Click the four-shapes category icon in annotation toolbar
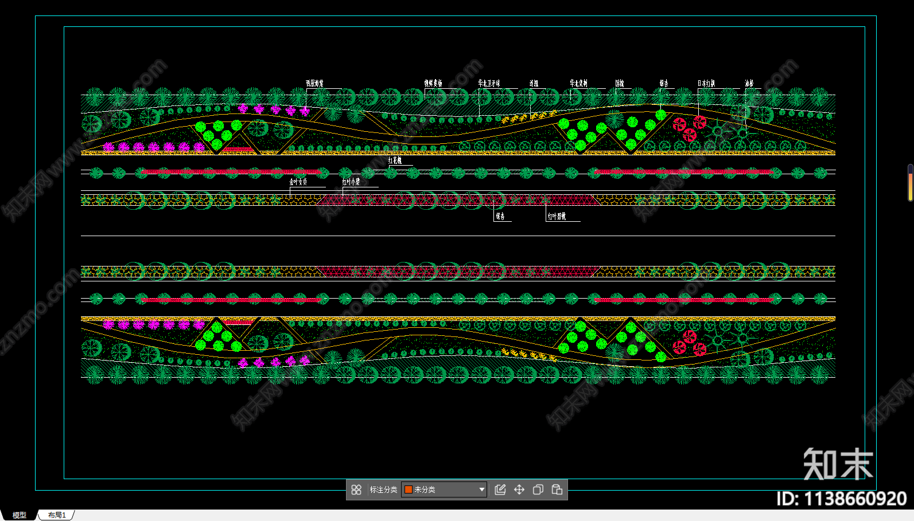 [356, 489]
